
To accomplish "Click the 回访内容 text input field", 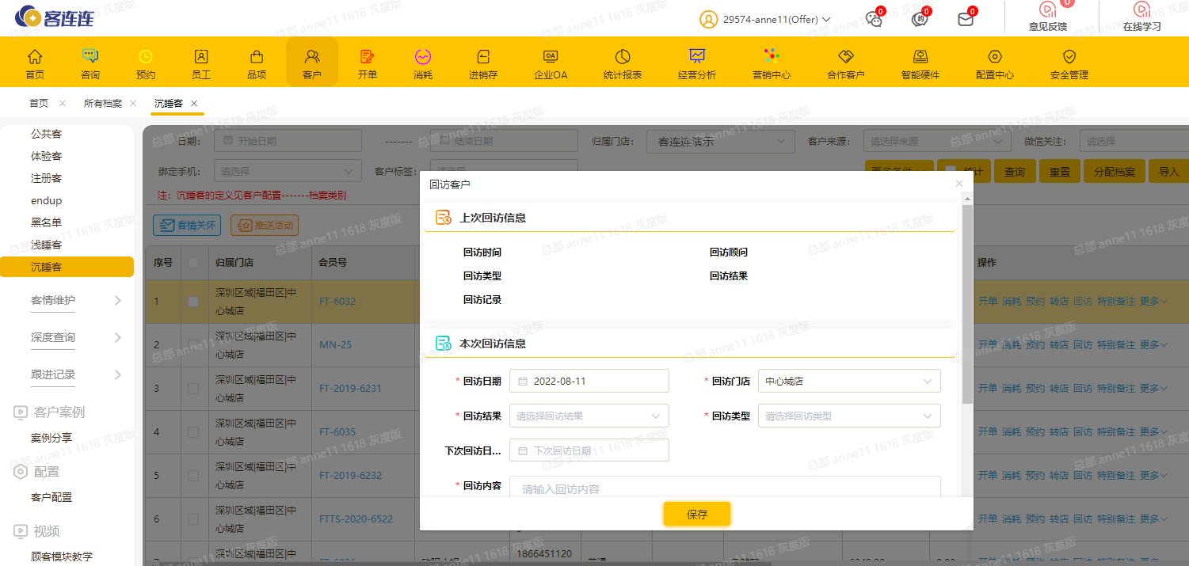I will (x=724, y=488).
